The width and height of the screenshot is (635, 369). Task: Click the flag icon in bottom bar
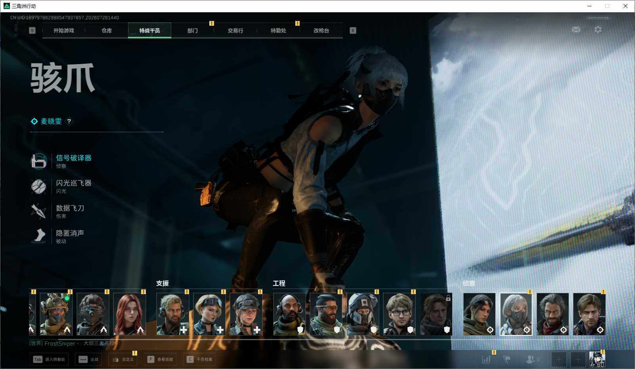(x=507, y=359)
